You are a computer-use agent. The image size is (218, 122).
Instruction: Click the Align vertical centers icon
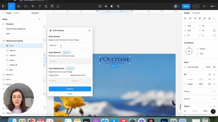[x=205, y=18]
